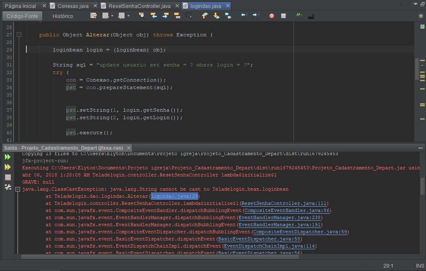Switch to Conexao.java tab
This screenshot has width=426, height=271.
pos(73,6)
